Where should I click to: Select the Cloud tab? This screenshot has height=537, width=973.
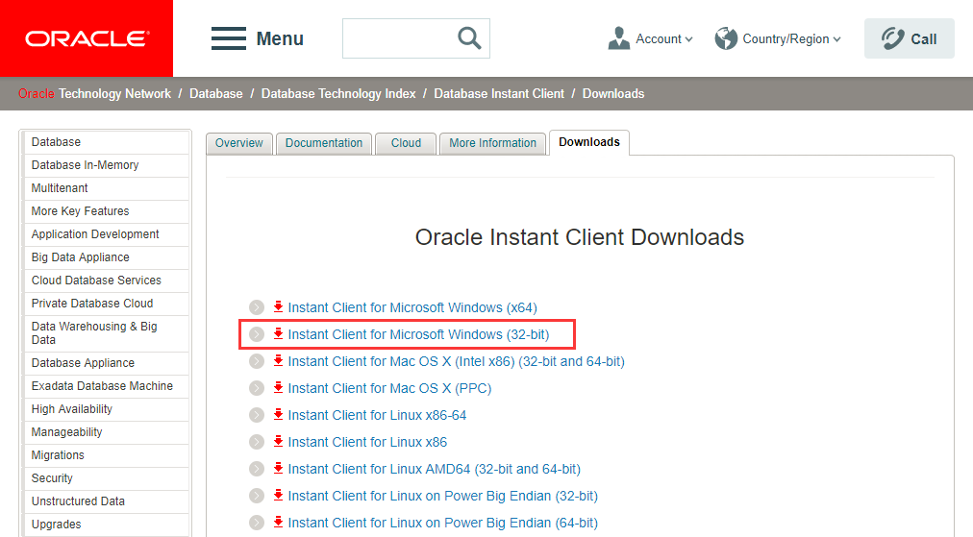(406, 143)
